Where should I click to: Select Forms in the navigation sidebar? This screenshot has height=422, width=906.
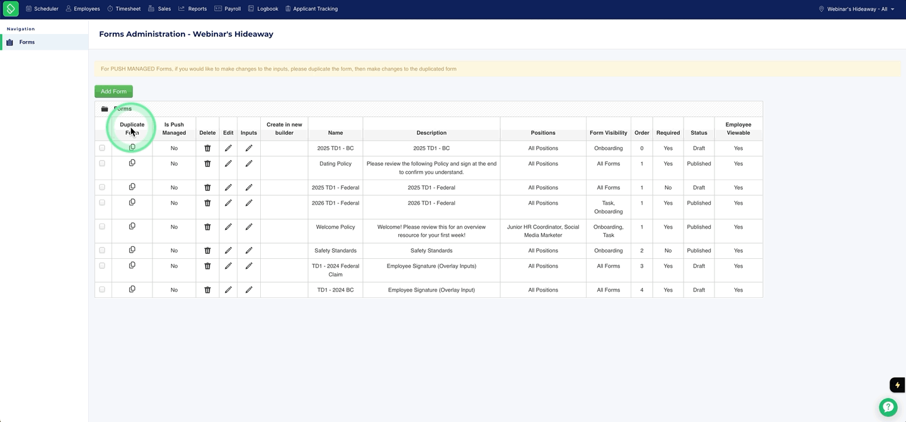point(44,42)
